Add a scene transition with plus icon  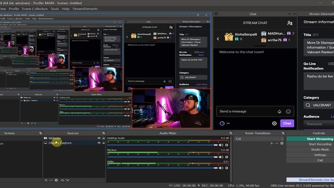pyautogui.click(x=271, y=144)
